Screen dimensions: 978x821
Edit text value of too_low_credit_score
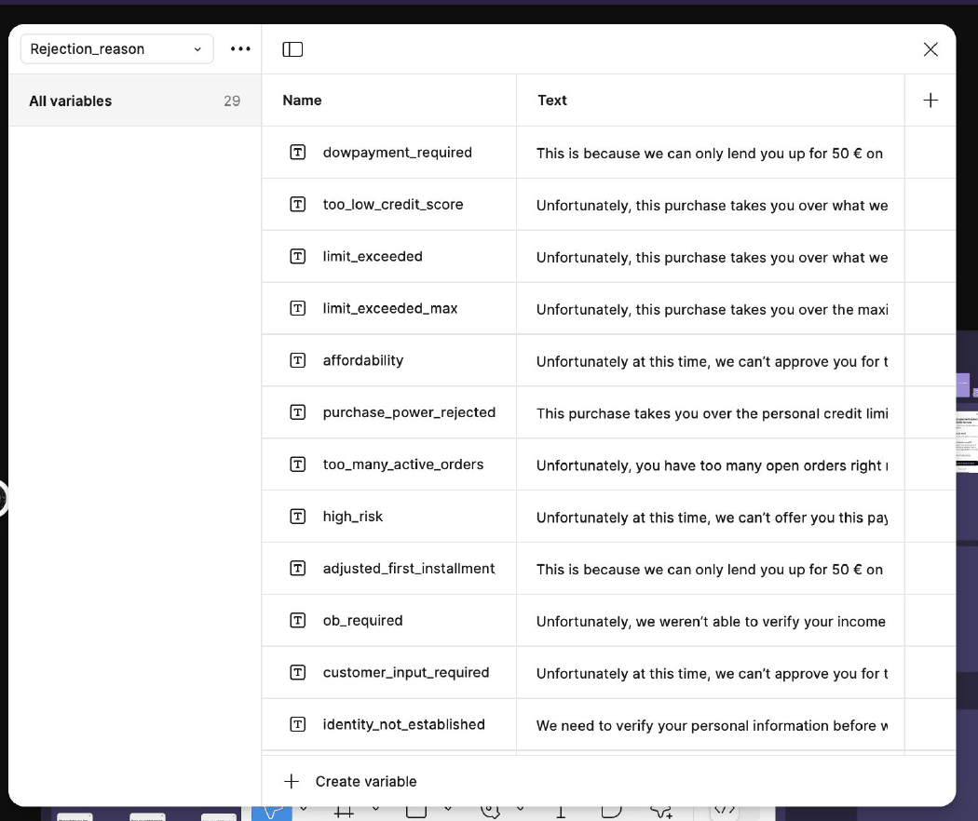coord(711,205)
